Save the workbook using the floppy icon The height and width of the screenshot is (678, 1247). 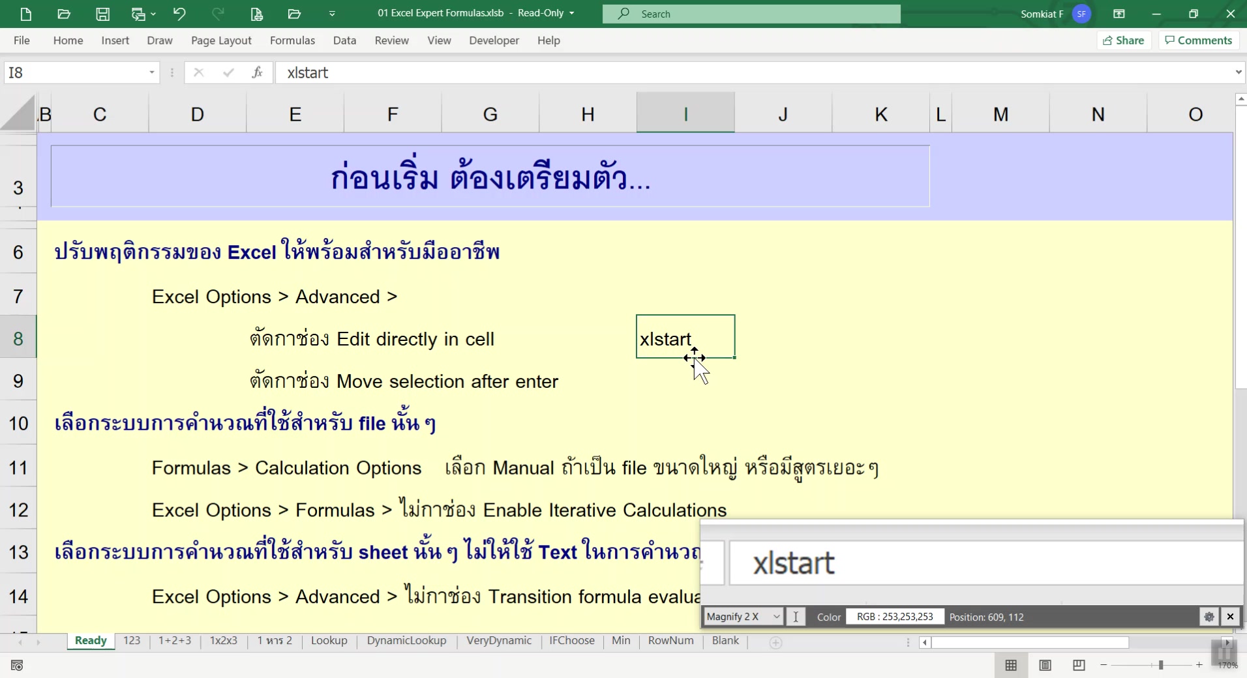tap(102, 14)
